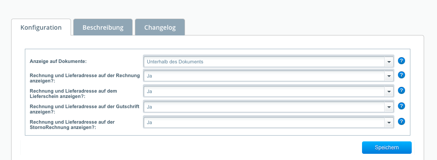This screenshot has height=160, width=437.
Task: Open help for Gutschrift address setting
Action: (402, 106)
